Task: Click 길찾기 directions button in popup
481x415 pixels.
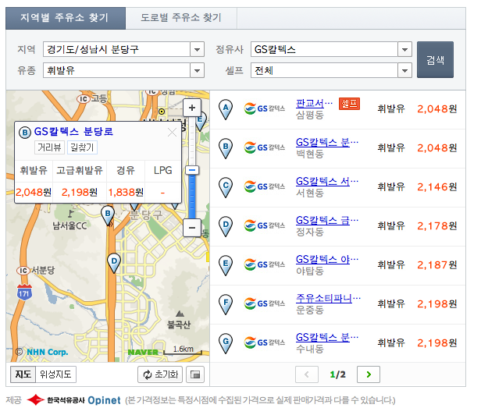Action: click(x=82, y=147)
